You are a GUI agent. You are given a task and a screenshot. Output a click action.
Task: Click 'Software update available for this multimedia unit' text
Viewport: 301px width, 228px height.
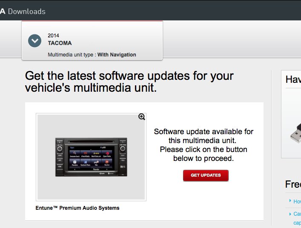click(204, 136)
